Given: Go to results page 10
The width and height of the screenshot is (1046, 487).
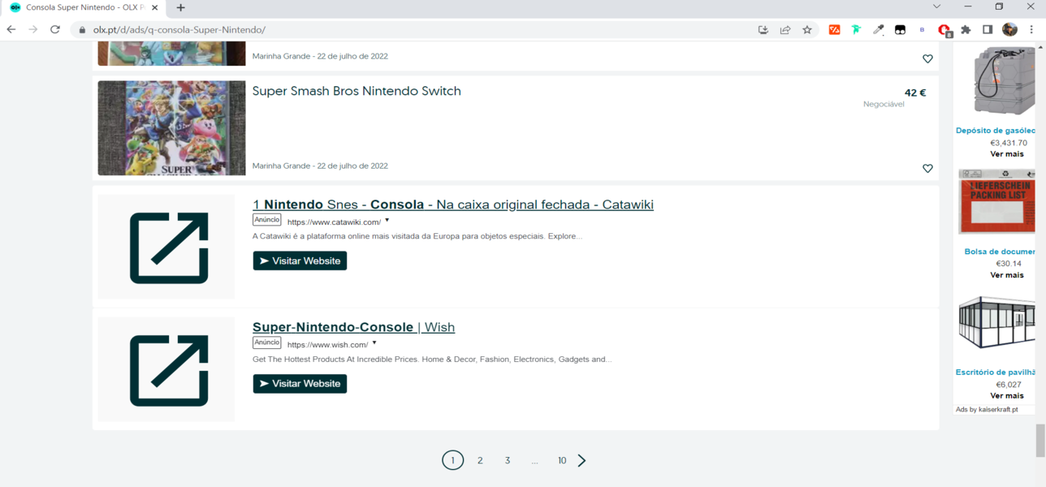Looking at the screenshot, I should [x=562, y=460].
